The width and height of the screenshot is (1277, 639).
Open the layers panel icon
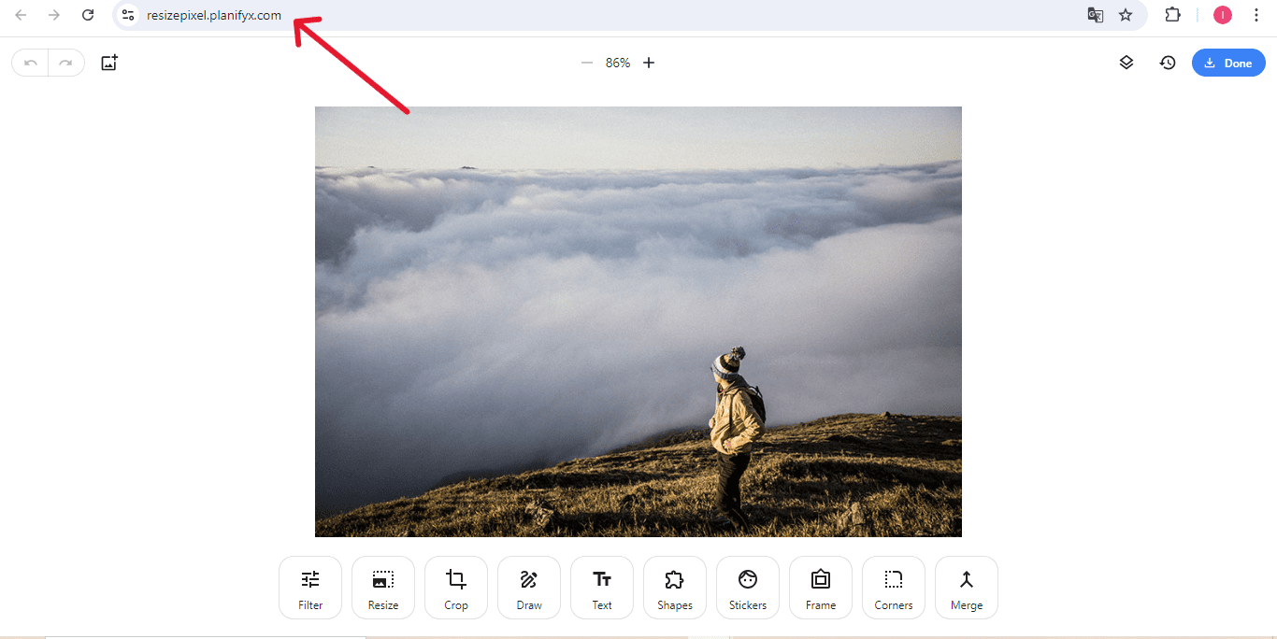1126,63
